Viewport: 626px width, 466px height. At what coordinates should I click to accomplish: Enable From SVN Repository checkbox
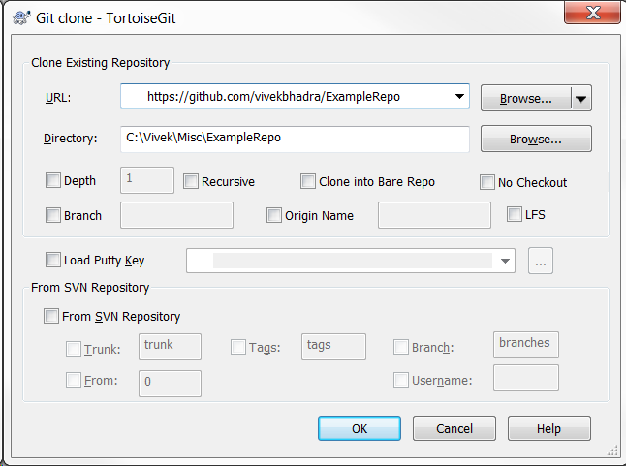point(51,316)
